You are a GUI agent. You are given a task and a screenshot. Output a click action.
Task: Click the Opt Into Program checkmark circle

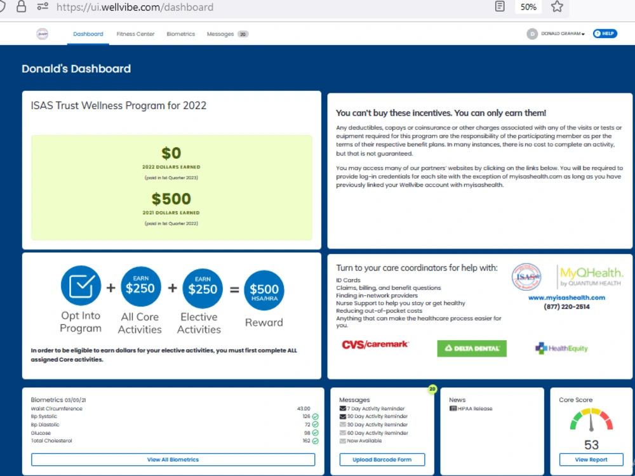click(81, 286)
